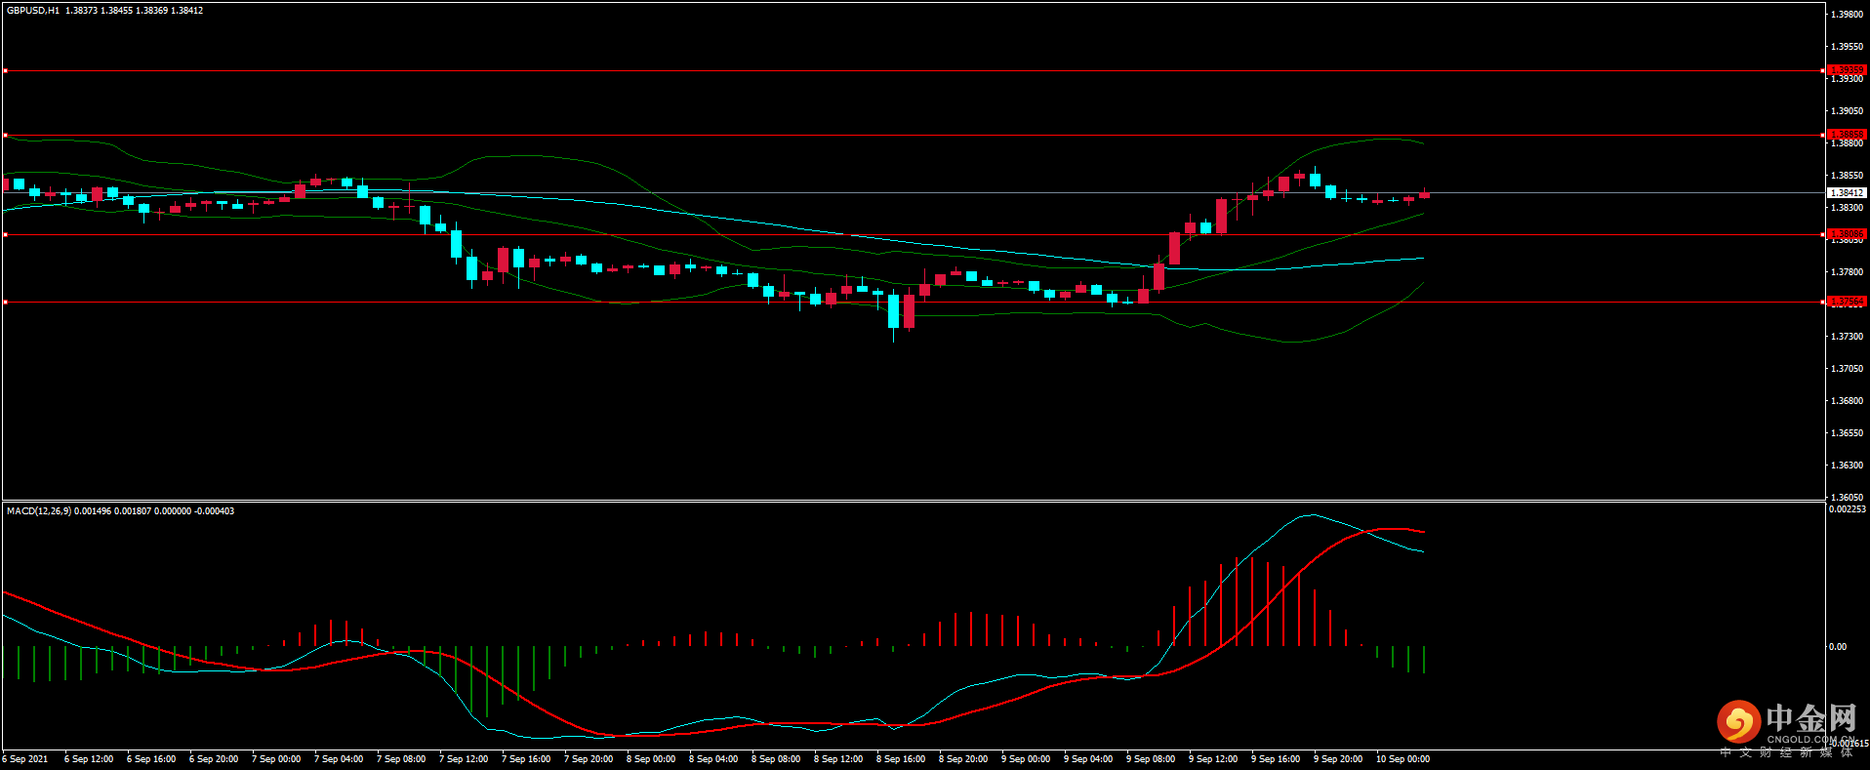Click the 1.39550 price scale label

pyautogui.click(x=1848, y=47)
